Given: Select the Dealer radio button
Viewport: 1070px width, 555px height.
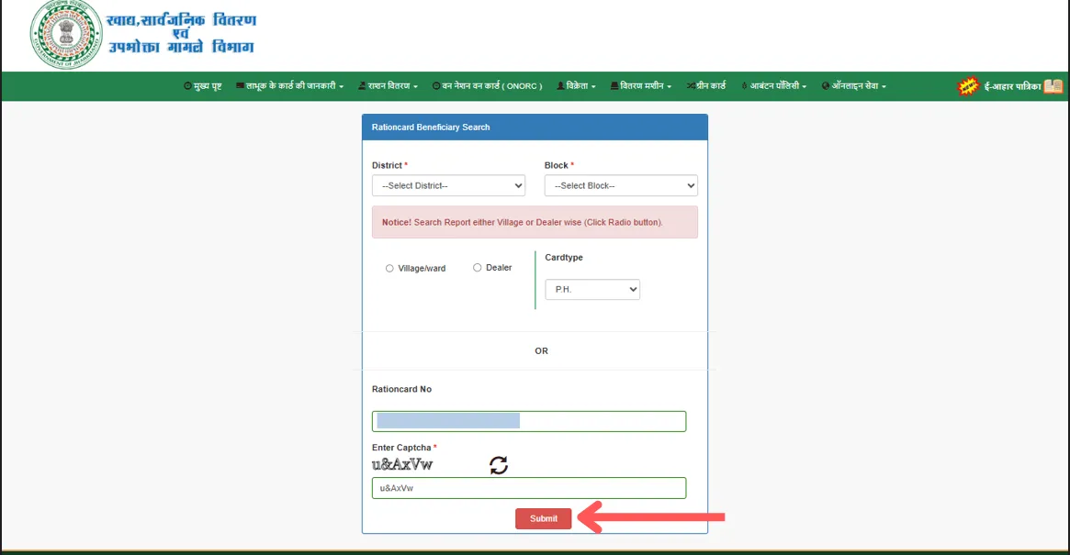Looking at the screenshot, I should tap(477, 268).
